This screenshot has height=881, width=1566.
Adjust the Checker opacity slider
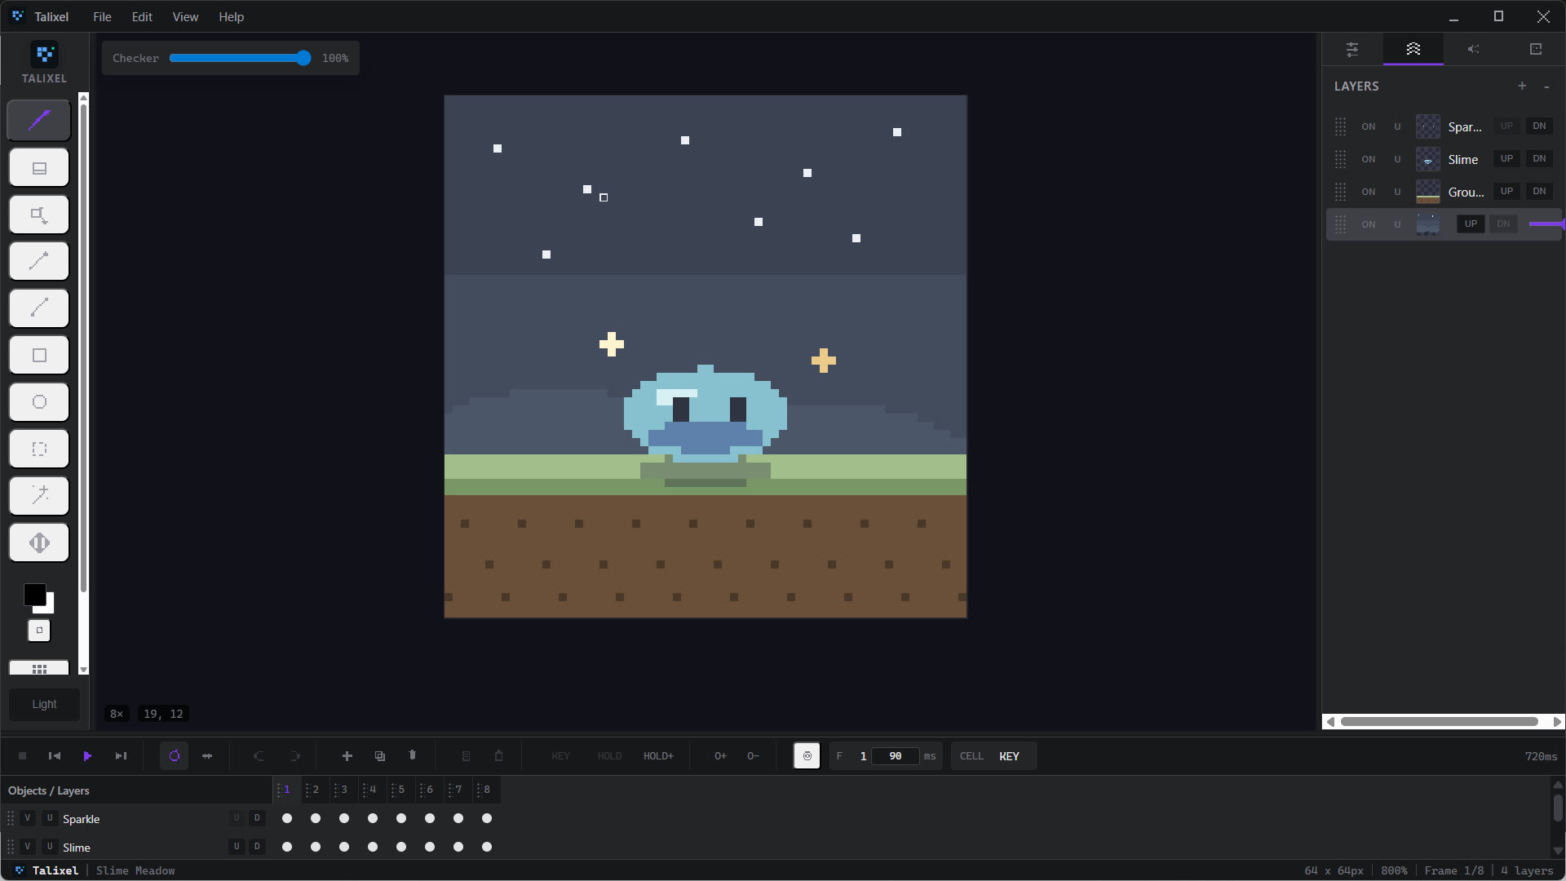(x=240, y=58)
